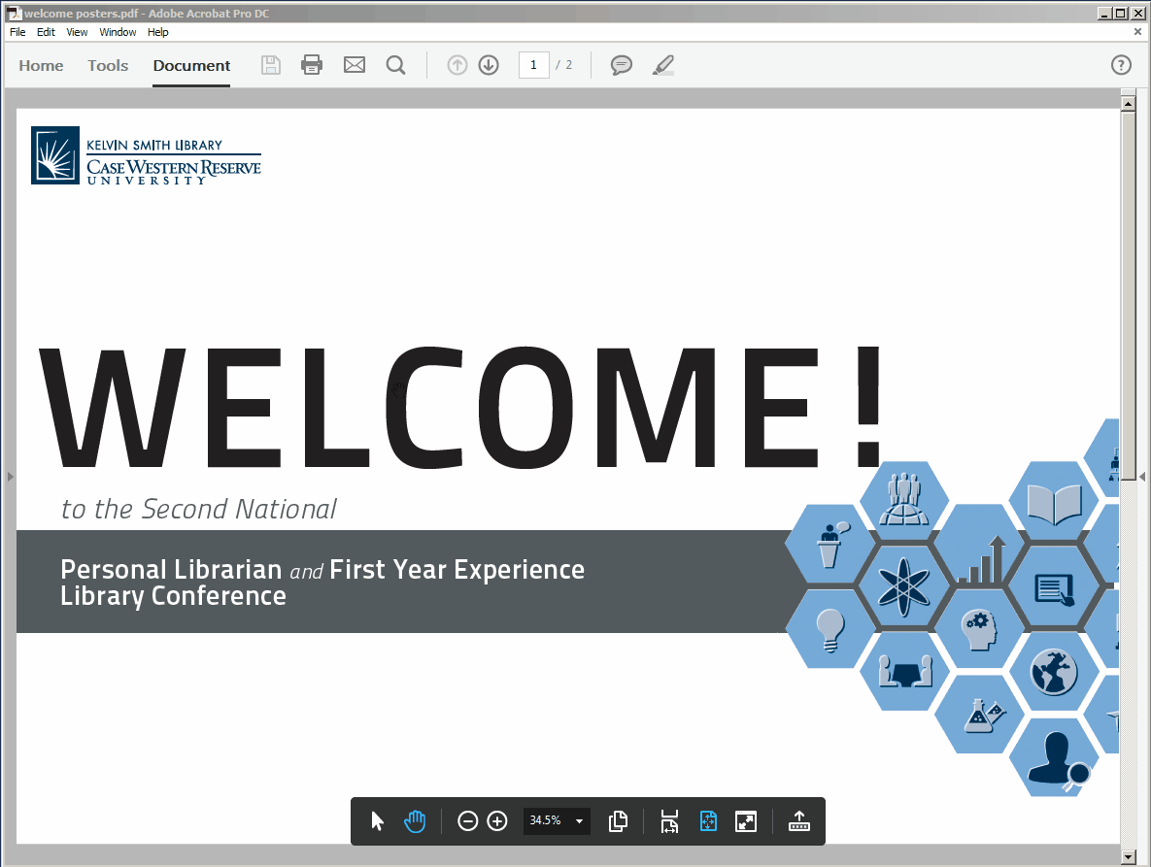Switch to the Tools tab
The image size is (1151, 867).
click(x=108, y=65)
